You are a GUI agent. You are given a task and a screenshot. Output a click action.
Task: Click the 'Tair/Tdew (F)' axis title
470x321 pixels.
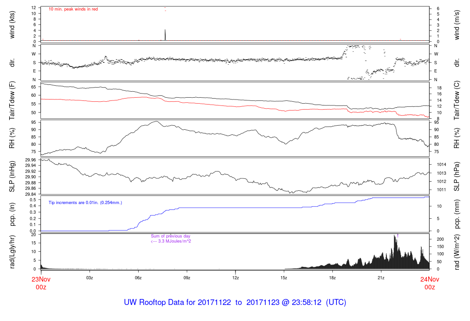click(x=12, y=100)
